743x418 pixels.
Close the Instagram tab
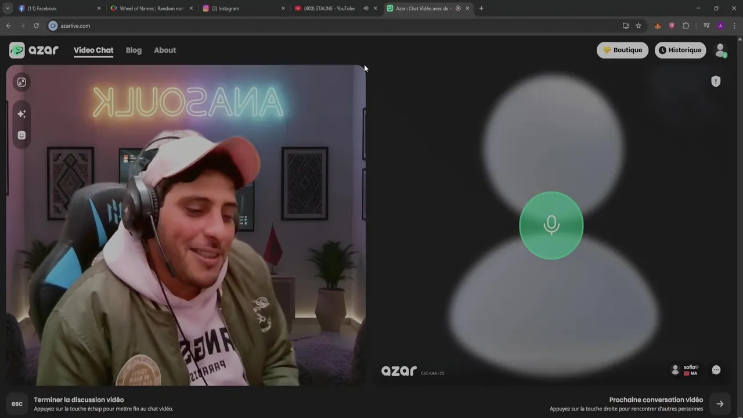coord(283,9)
